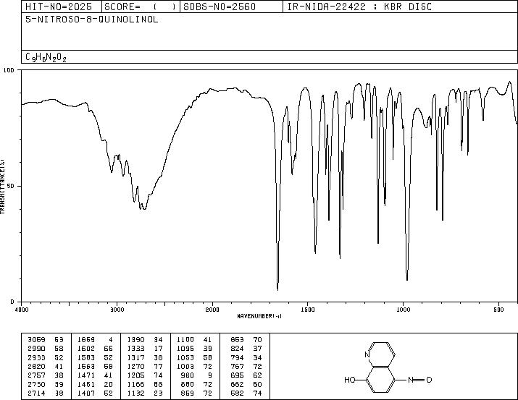The width and height of the screenshot is (518, 400).
Task: Select peak table entry 1100
Action: pyautogui.click(x=194, y=340)
